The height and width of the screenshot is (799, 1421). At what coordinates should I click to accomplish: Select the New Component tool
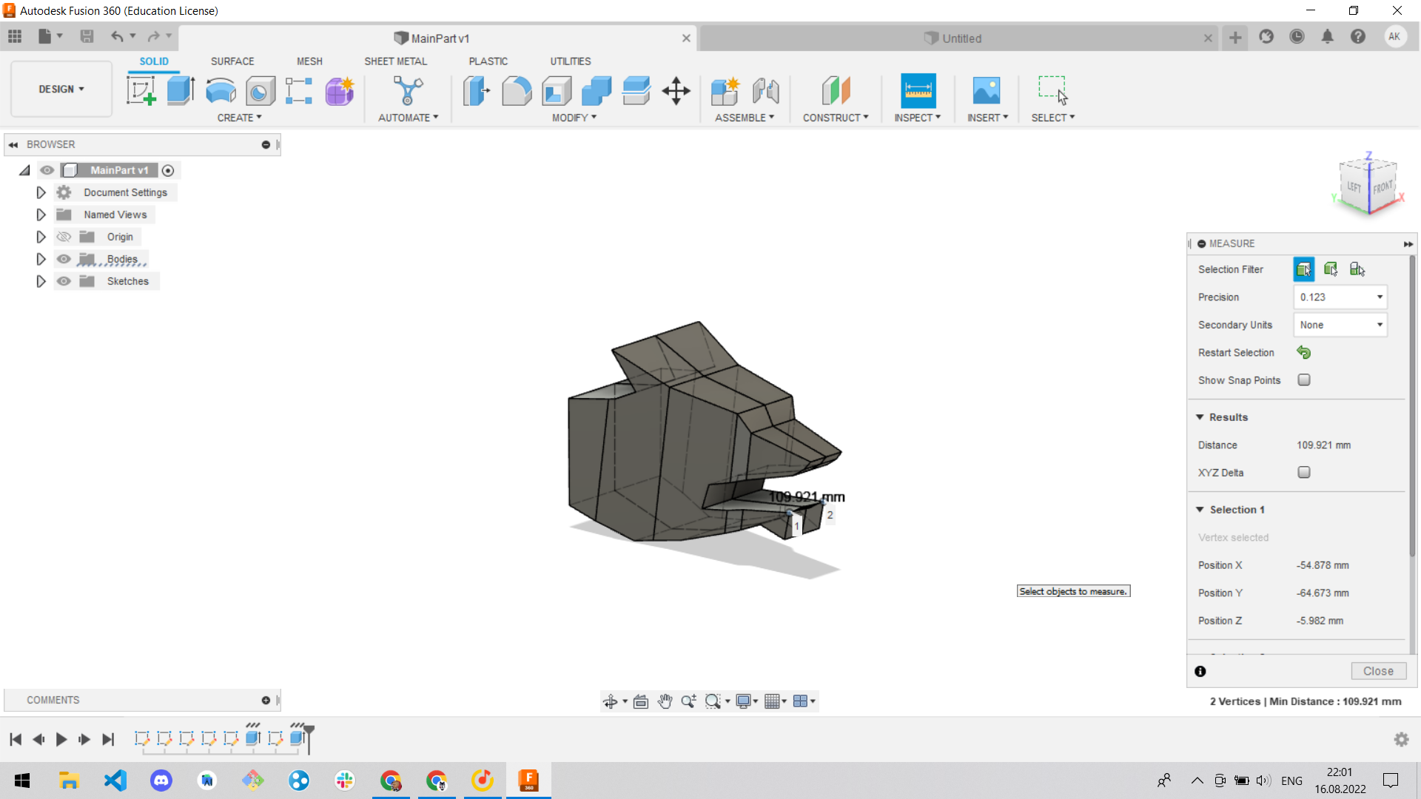(725, 91)
